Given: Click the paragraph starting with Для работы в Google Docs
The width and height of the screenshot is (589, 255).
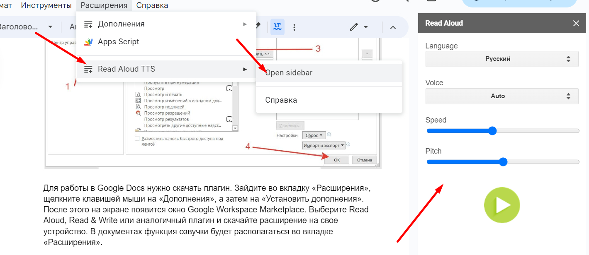Looking at the screenshot, I should (x=207, y=215).
